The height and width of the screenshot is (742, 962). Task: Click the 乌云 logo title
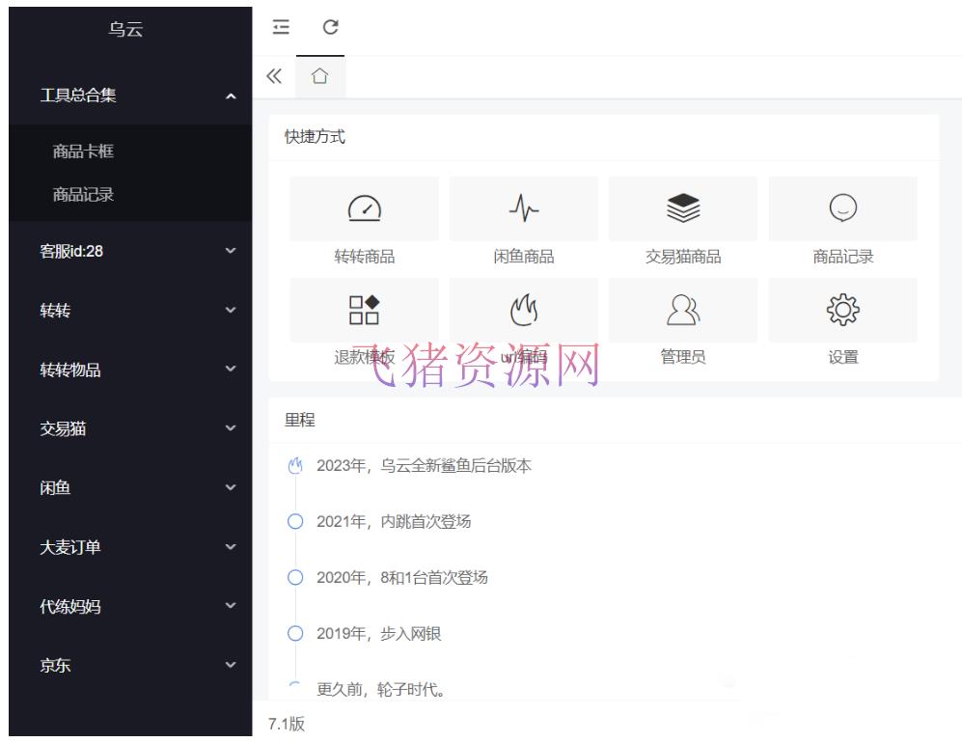click(125, 29)
